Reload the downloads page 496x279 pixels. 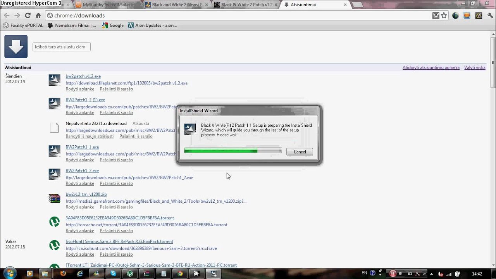pyautogui.click(x=28, y=15)
